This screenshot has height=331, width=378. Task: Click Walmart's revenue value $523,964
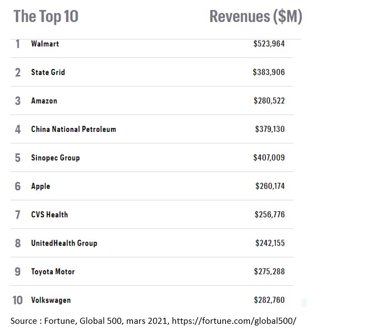click(269, 44)
